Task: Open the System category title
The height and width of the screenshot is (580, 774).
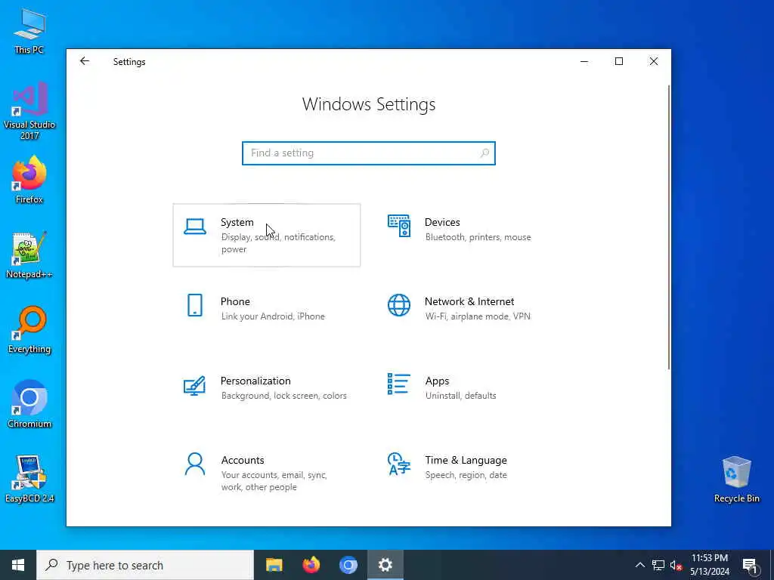Action: click(x=237, y=222)
